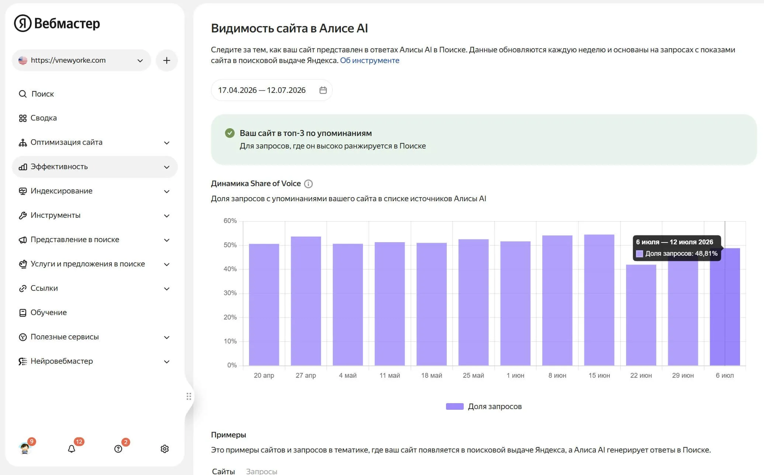Select the Сайты tab
764x475 pixels.
(x=223, y=471)
